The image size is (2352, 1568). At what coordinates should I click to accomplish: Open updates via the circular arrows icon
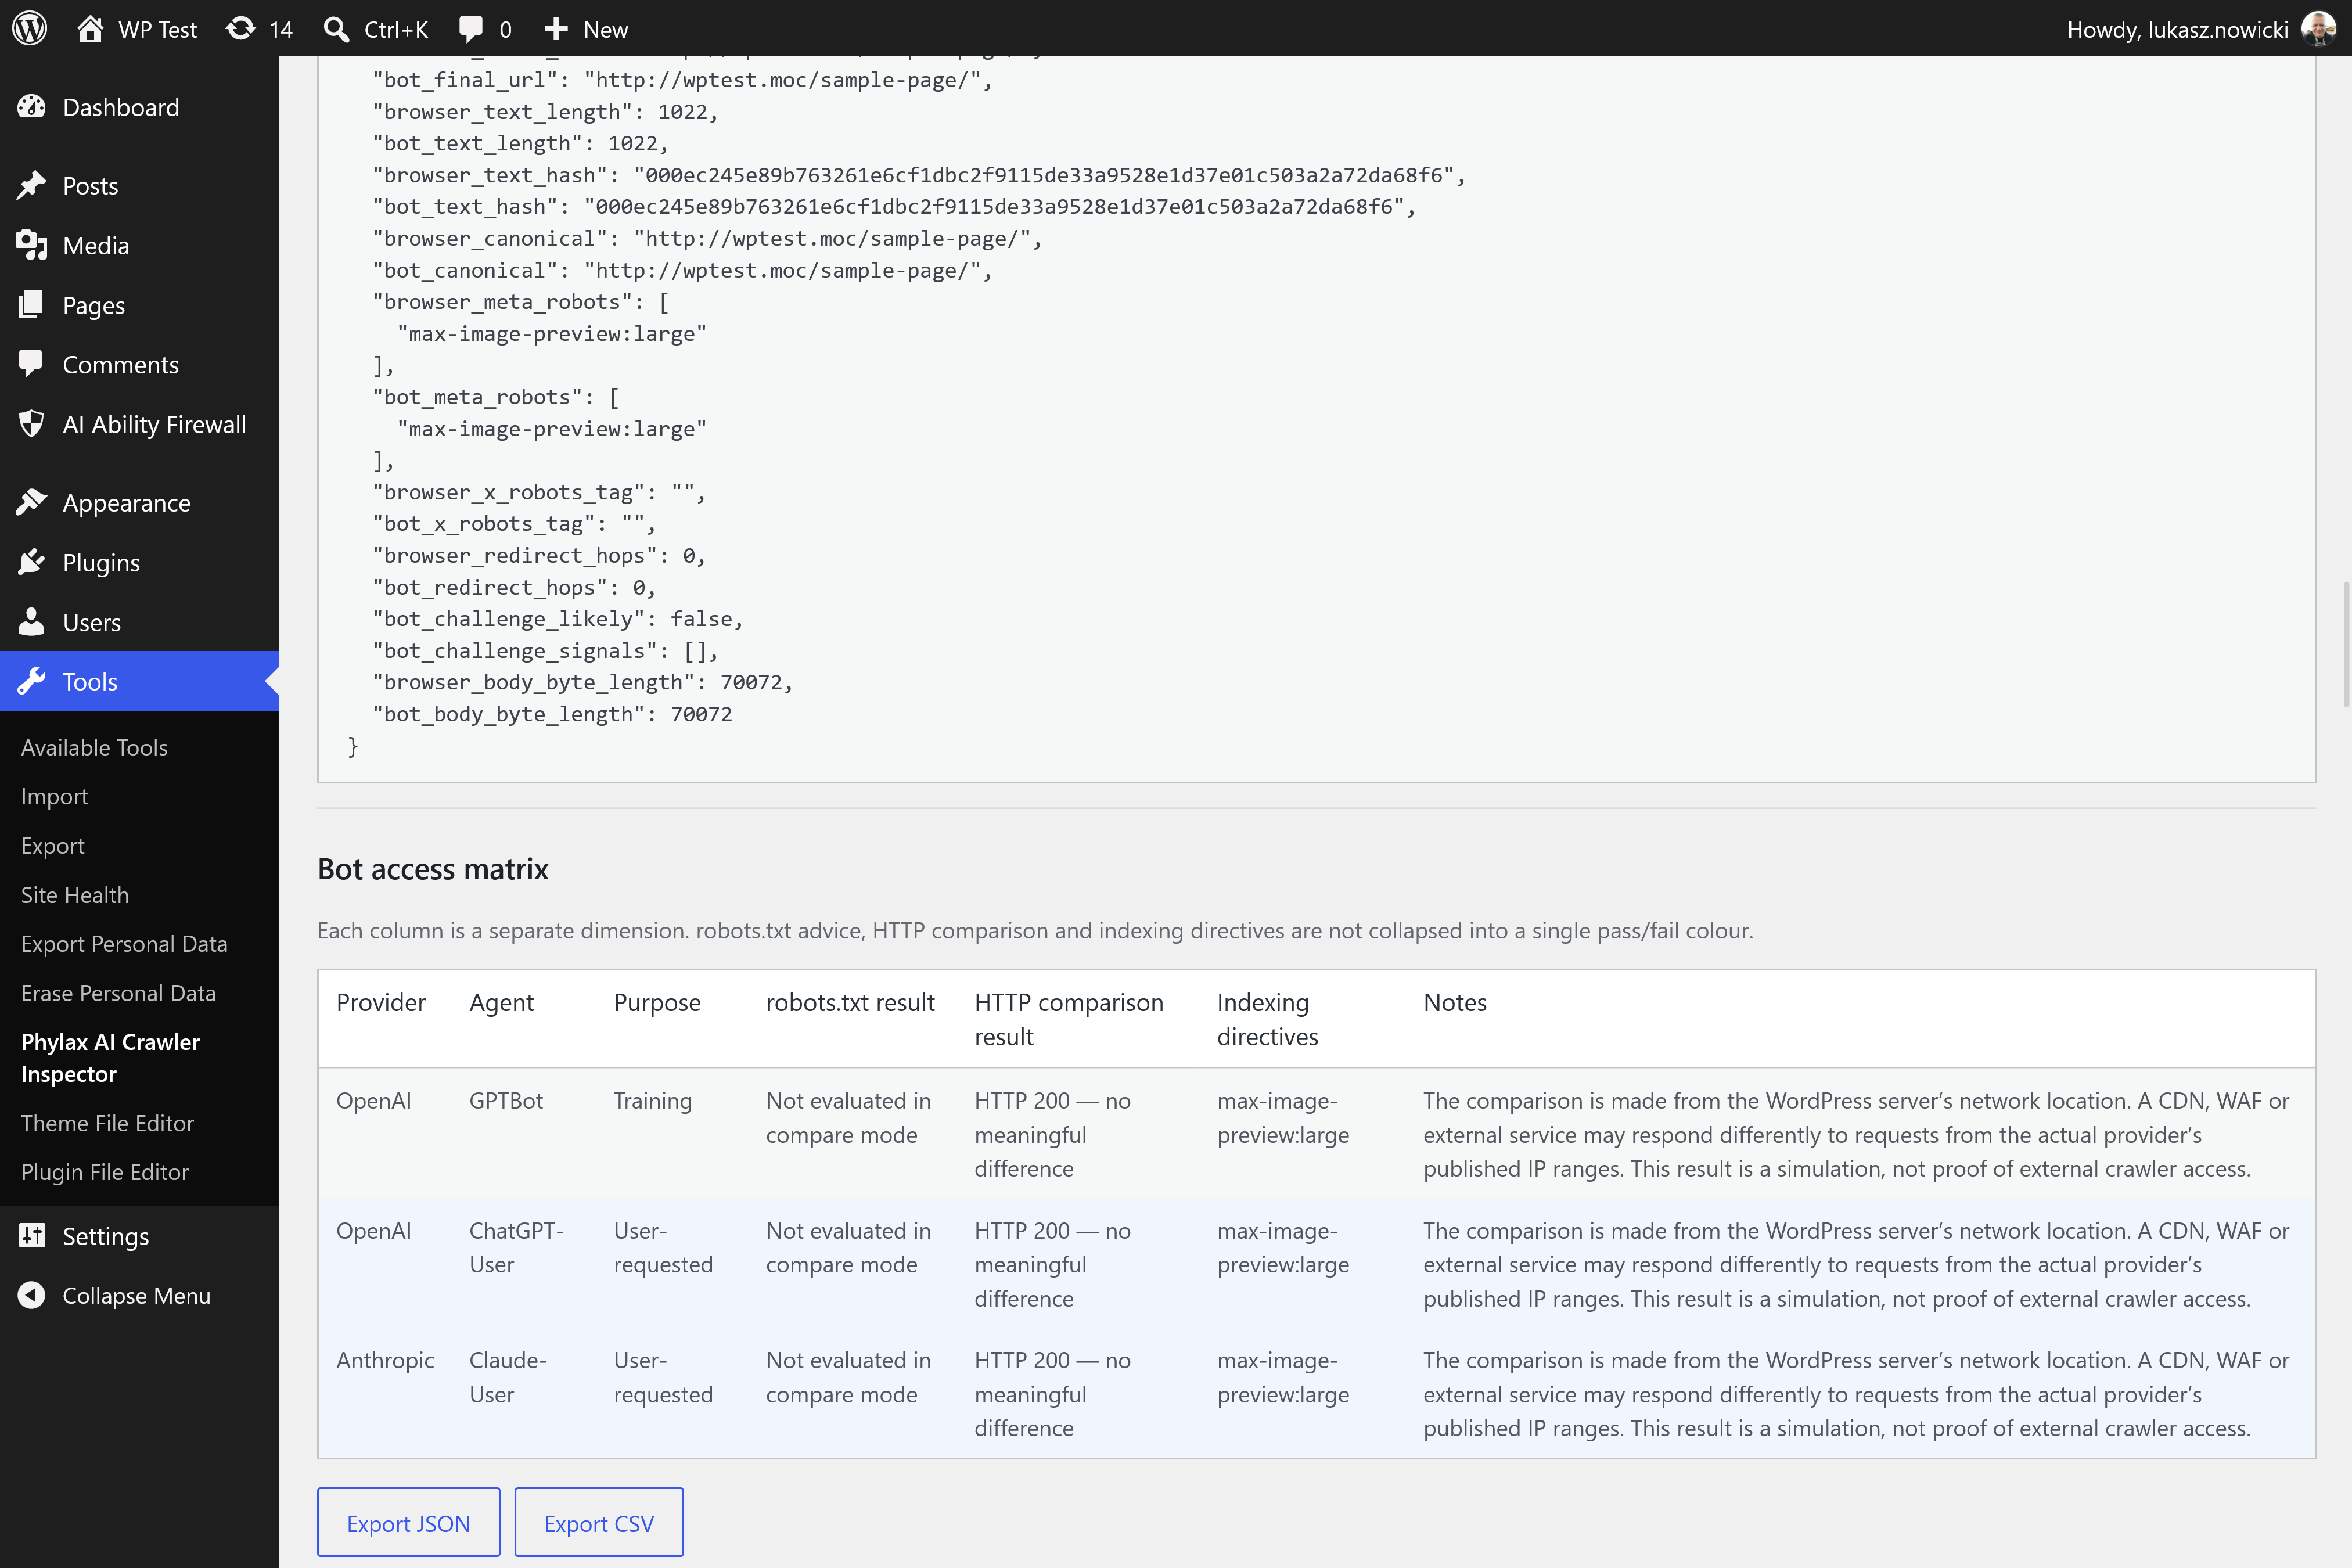[240, 28]
